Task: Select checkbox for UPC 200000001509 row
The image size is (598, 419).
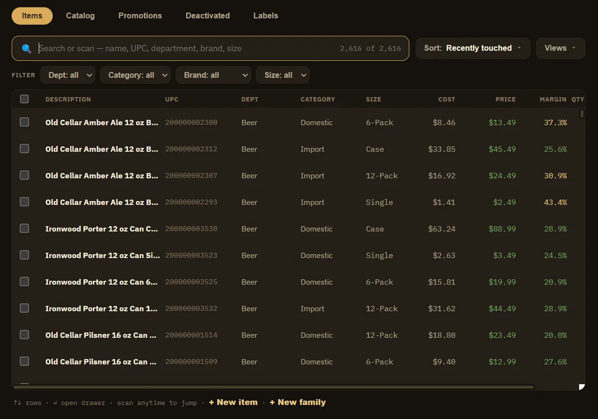Action: (24, 361)
